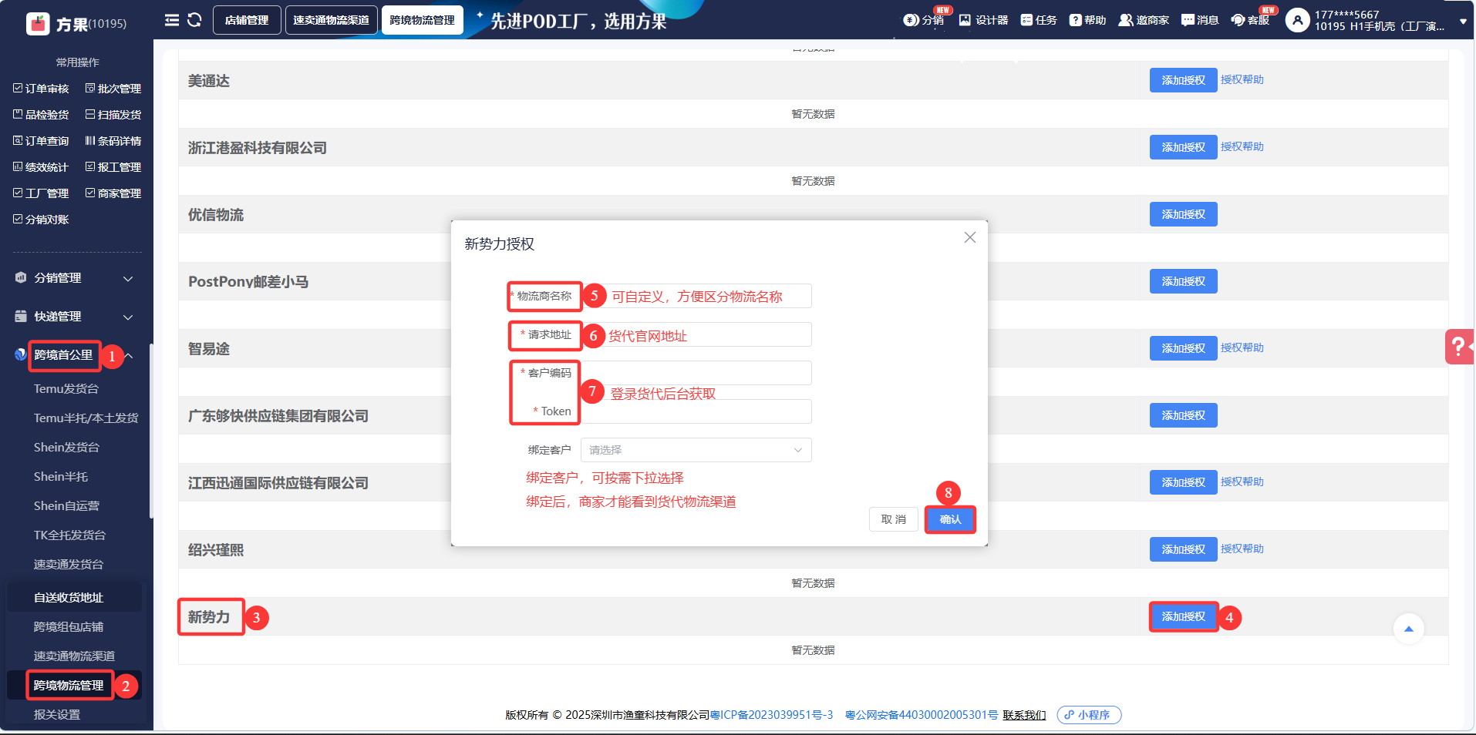Switch to the 速卖通物流渠道 tab
Viewport: 1476px width, 735px height.
332,20
